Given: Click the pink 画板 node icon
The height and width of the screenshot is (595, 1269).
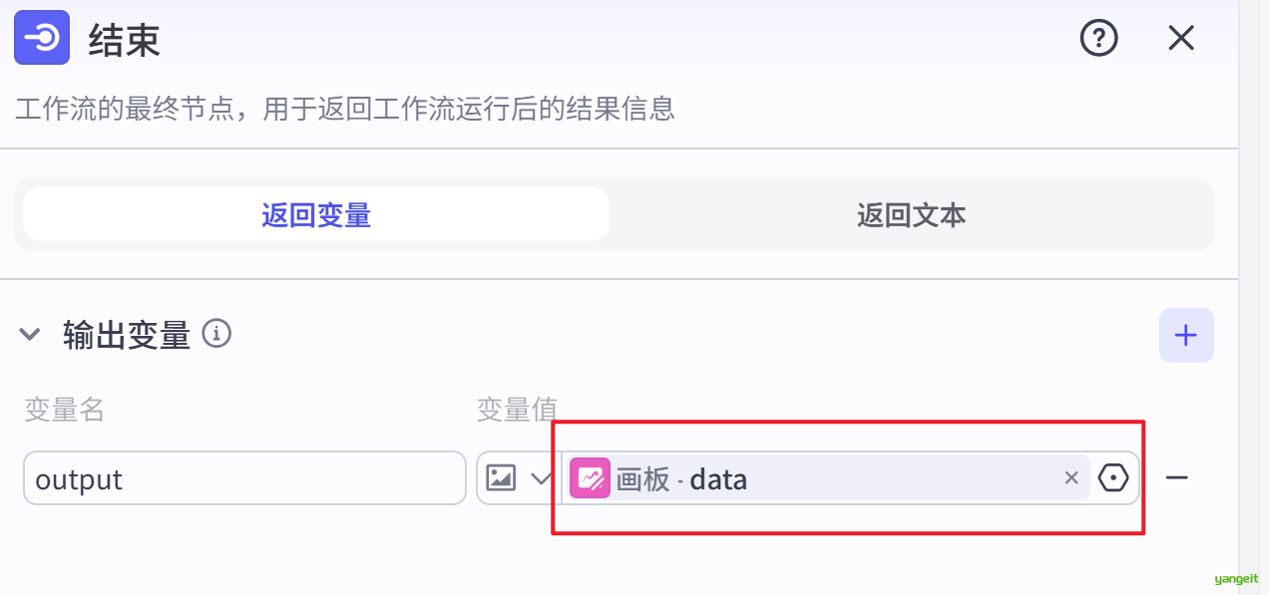Looking at the screenshot, I should coord(590,478).
